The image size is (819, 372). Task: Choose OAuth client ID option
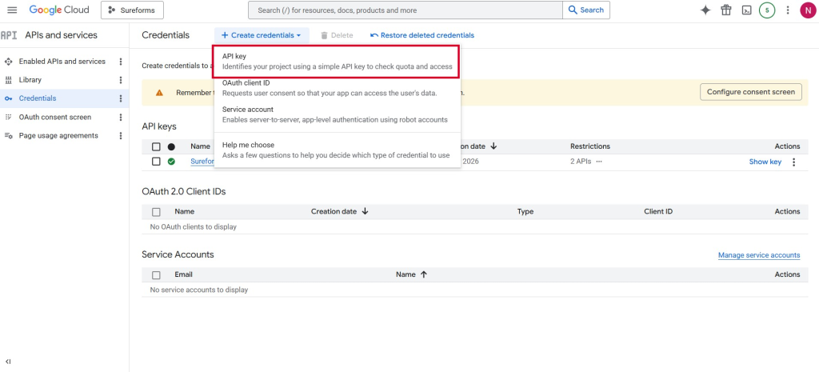[x=338, y=88]
